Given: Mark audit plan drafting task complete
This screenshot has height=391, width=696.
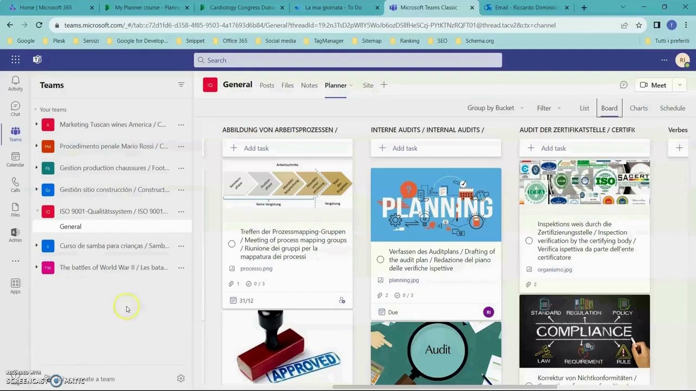Looking at the screenshot, I should tap(380, 260).
